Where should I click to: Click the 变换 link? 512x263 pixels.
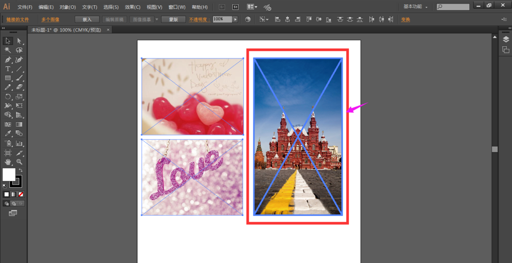click(405, 19)
